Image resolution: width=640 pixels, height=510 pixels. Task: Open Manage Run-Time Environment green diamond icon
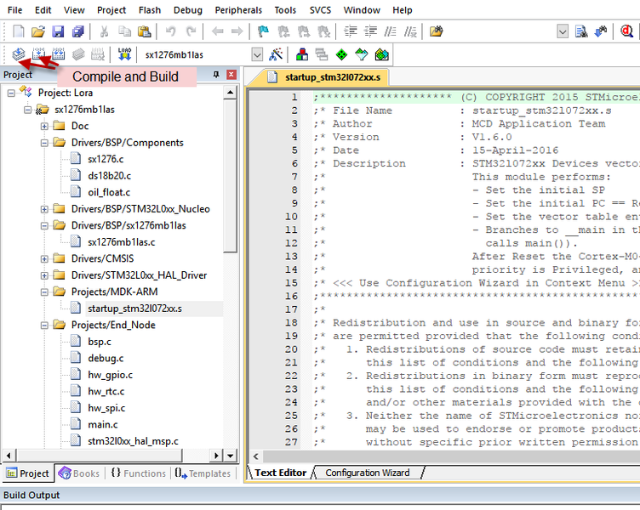pyautogui.click(x=341, y=54)
